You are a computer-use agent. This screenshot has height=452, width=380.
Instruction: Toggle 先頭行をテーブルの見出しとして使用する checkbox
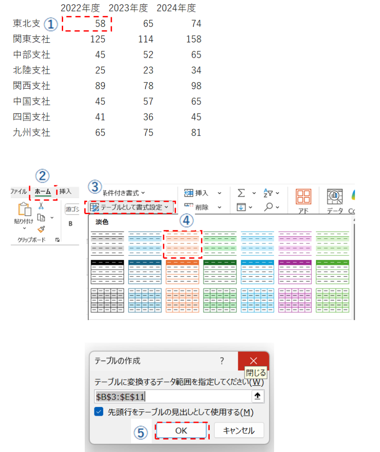99,412
